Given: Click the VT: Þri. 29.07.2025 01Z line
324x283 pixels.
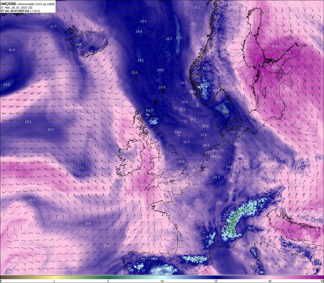Looking at the screenshot, I should coord(20,11).
